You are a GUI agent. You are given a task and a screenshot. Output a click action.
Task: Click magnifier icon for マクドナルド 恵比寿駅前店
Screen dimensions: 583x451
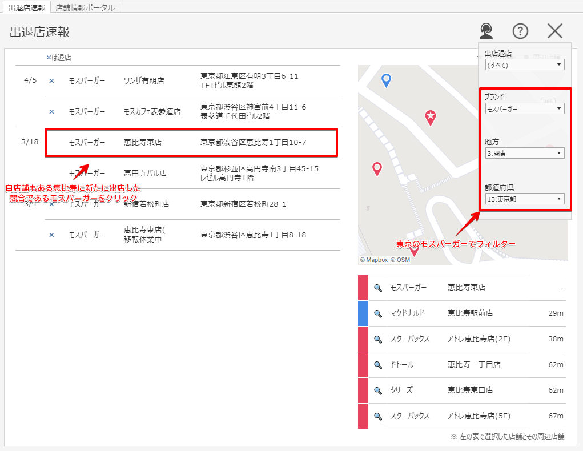point(378,313)
